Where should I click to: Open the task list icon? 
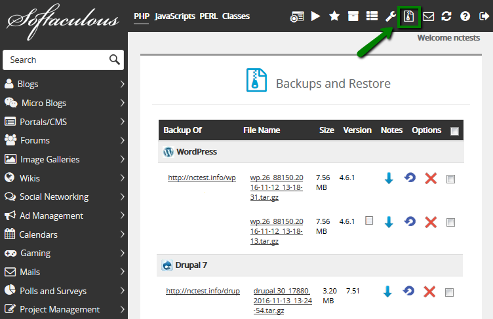click(x=372, y=16)
